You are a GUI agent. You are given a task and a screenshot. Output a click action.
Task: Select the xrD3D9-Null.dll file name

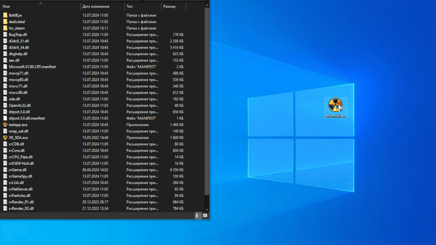click(x=21, y=163)
